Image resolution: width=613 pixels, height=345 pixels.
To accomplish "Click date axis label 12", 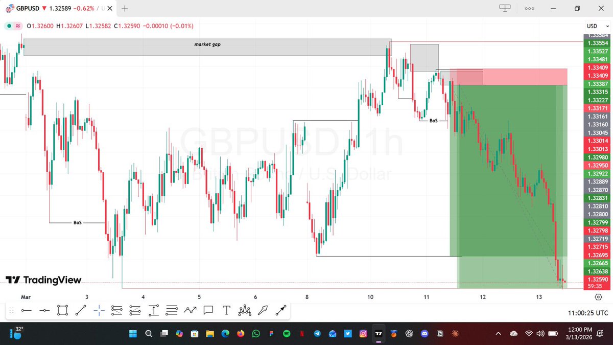I will [x=483, y=297].
